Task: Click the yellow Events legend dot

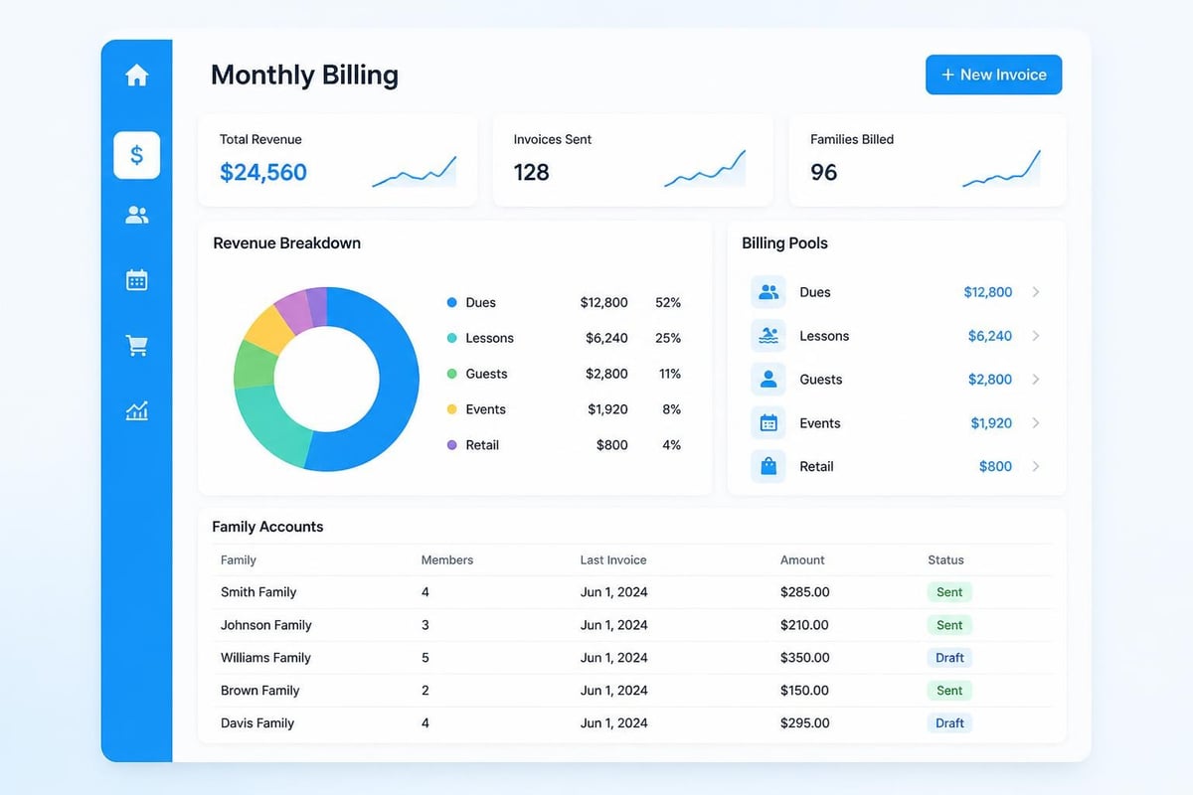Action: pos(452,409)
